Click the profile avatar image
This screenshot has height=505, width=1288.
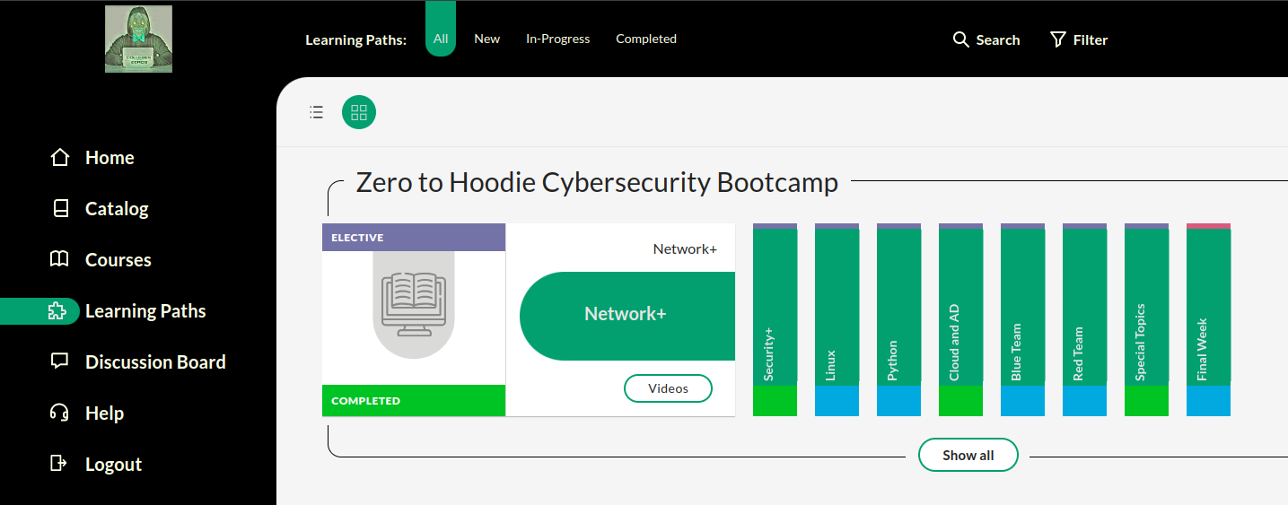pos(138,39)
